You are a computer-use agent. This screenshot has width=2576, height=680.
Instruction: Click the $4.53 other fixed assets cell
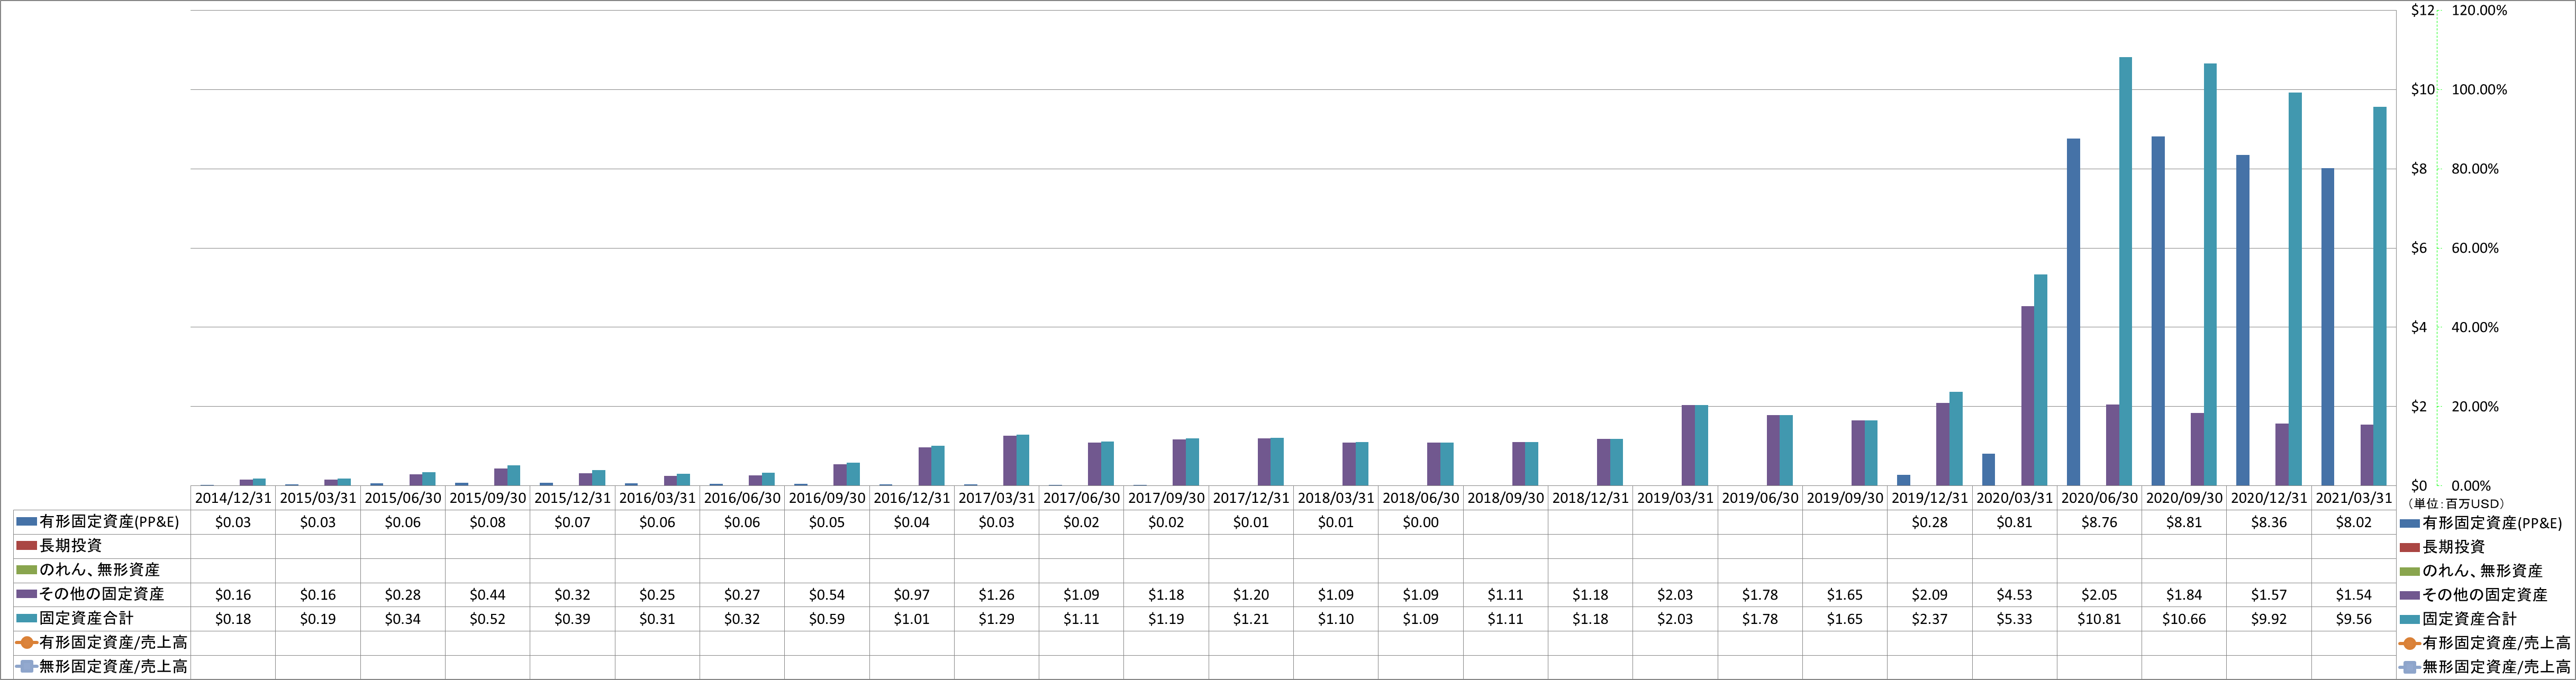click(2014, 595)
